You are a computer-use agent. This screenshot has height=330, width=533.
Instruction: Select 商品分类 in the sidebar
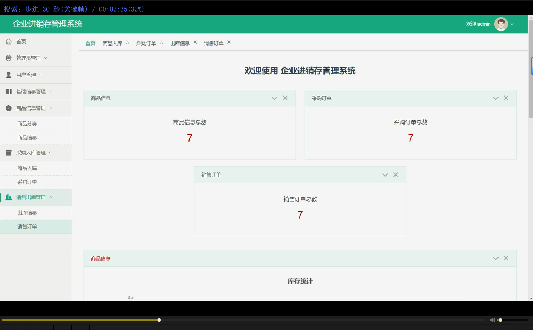27,124
